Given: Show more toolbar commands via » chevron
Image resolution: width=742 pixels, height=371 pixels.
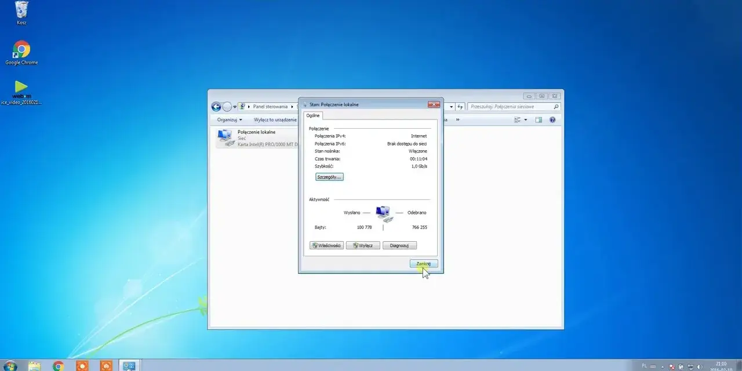Looking at the screenshot, I should (x=457, y=120).
